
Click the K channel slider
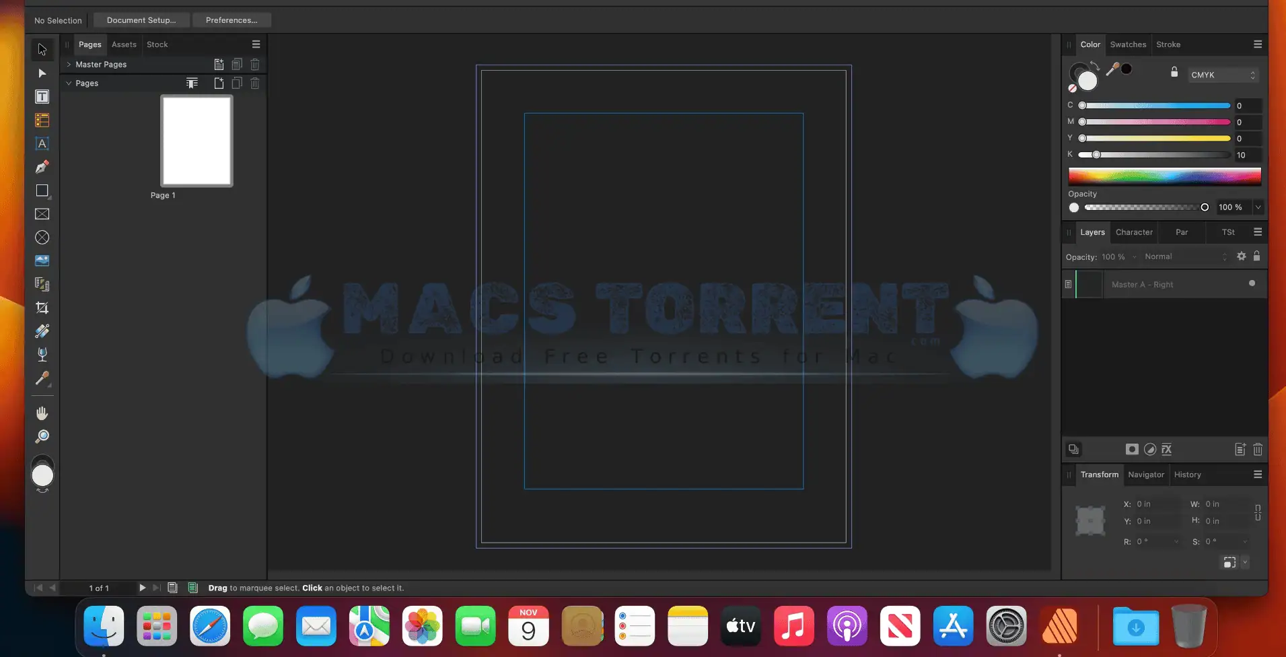point(1155,155)
